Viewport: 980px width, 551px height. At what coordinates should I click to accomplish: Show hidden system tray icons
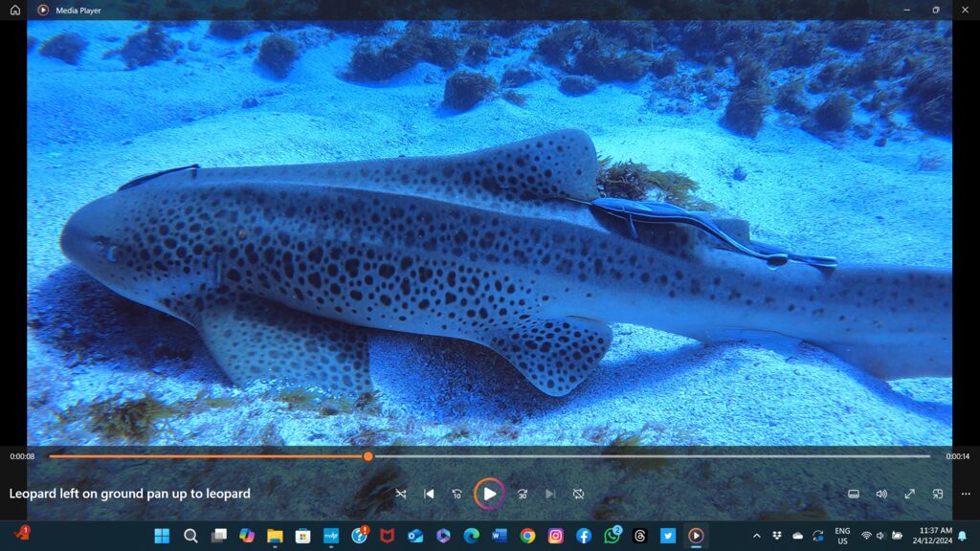point(757,536)
